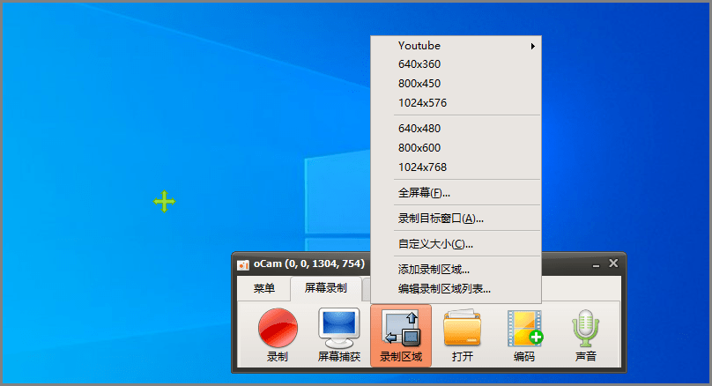
Task: Switch to the 屏幕录制 tab
Action: [325, 288]
